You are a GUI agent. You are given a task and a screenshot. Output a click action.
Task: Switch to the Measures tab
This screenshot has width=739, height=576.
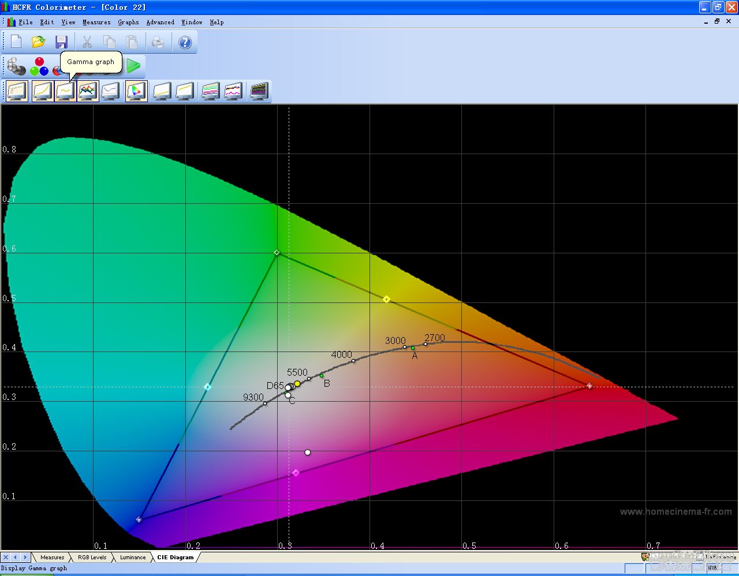pyautogui.click(x=52, y=558)
